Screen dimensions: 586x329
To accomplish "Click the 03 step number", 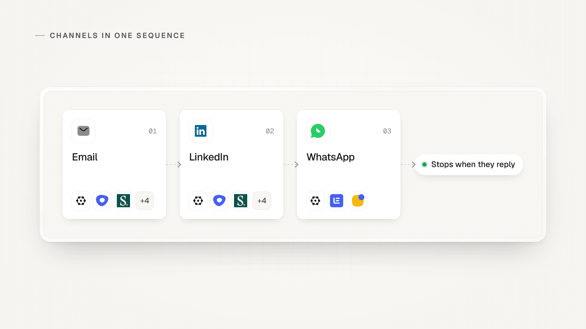I will coord(387,131).
